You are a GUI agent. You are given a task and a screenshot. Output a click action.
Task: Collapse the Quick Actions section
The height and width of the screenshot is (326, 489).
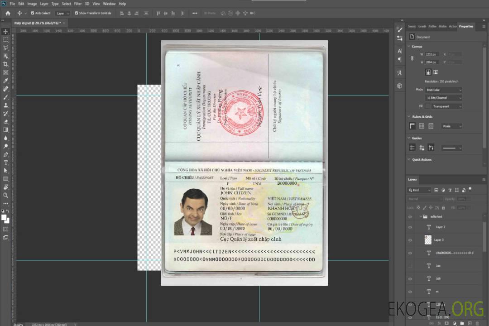click(409, 159)
